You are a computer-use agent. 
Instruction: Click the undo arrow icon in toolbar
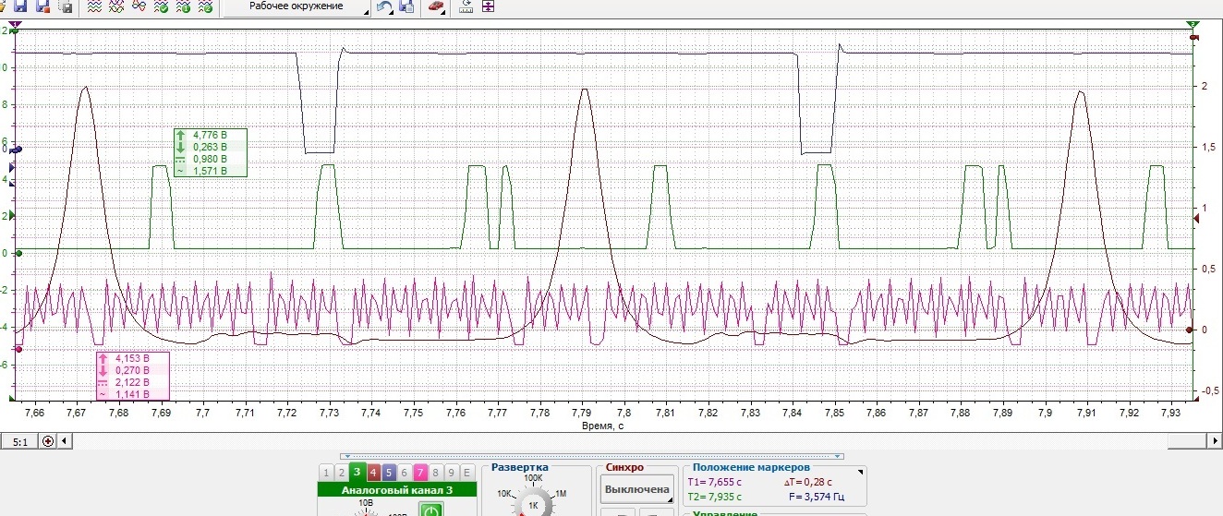coord(384,6)
